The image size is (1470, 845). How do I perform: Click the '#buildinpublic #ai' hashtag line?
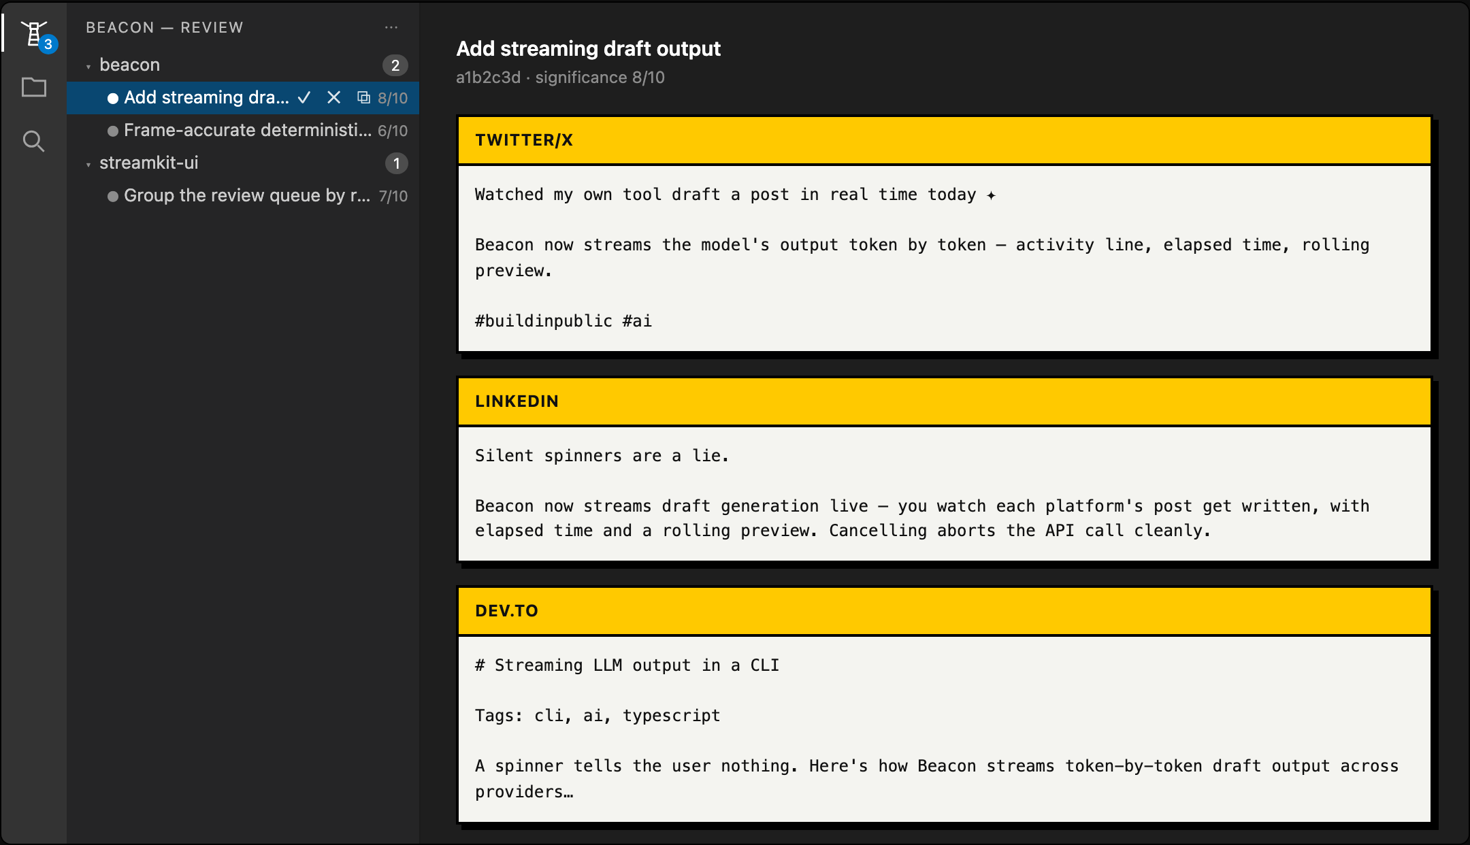click(563, 320)
